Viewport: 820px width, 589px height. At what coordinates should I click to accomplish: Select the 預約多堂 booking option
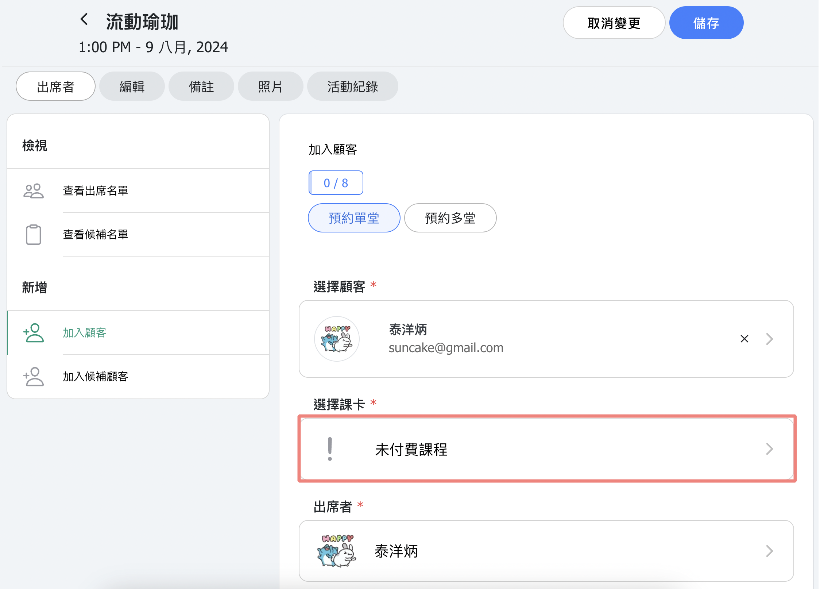coord(450,218)
